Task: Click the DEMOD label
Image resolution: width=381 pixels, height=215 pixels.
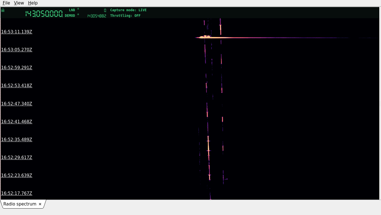Action: point(70,16)
